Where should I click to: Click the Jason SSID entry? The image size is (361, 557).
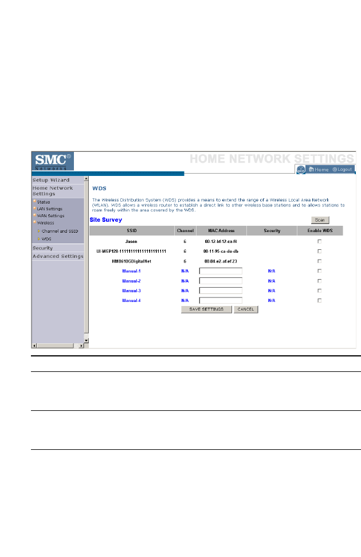pyautogui.click(x=131, y=242)
